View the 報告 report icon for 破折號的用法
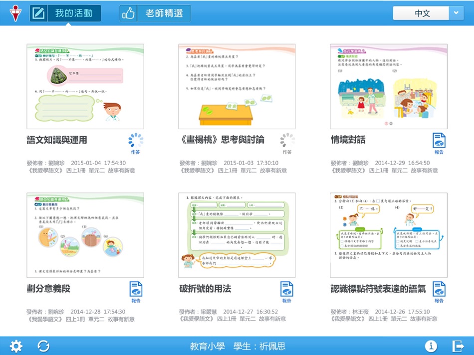 (x=286, y=292)
